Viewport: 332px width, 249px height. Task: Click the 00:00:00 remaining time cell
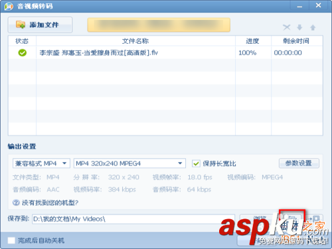click(x=297, y=52)
